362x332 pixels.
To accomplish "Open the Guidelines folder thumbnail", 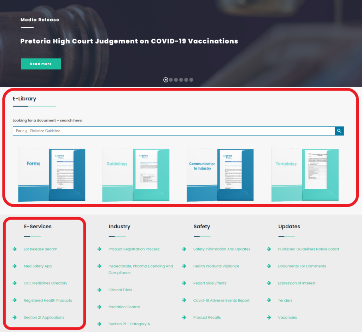I will 136,175.
